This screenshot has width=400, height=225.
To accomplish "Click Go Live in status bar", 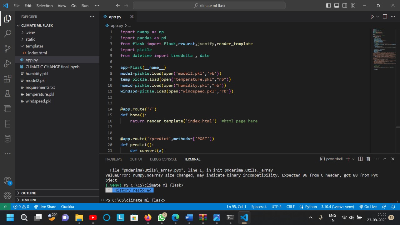I will [368, 207].
